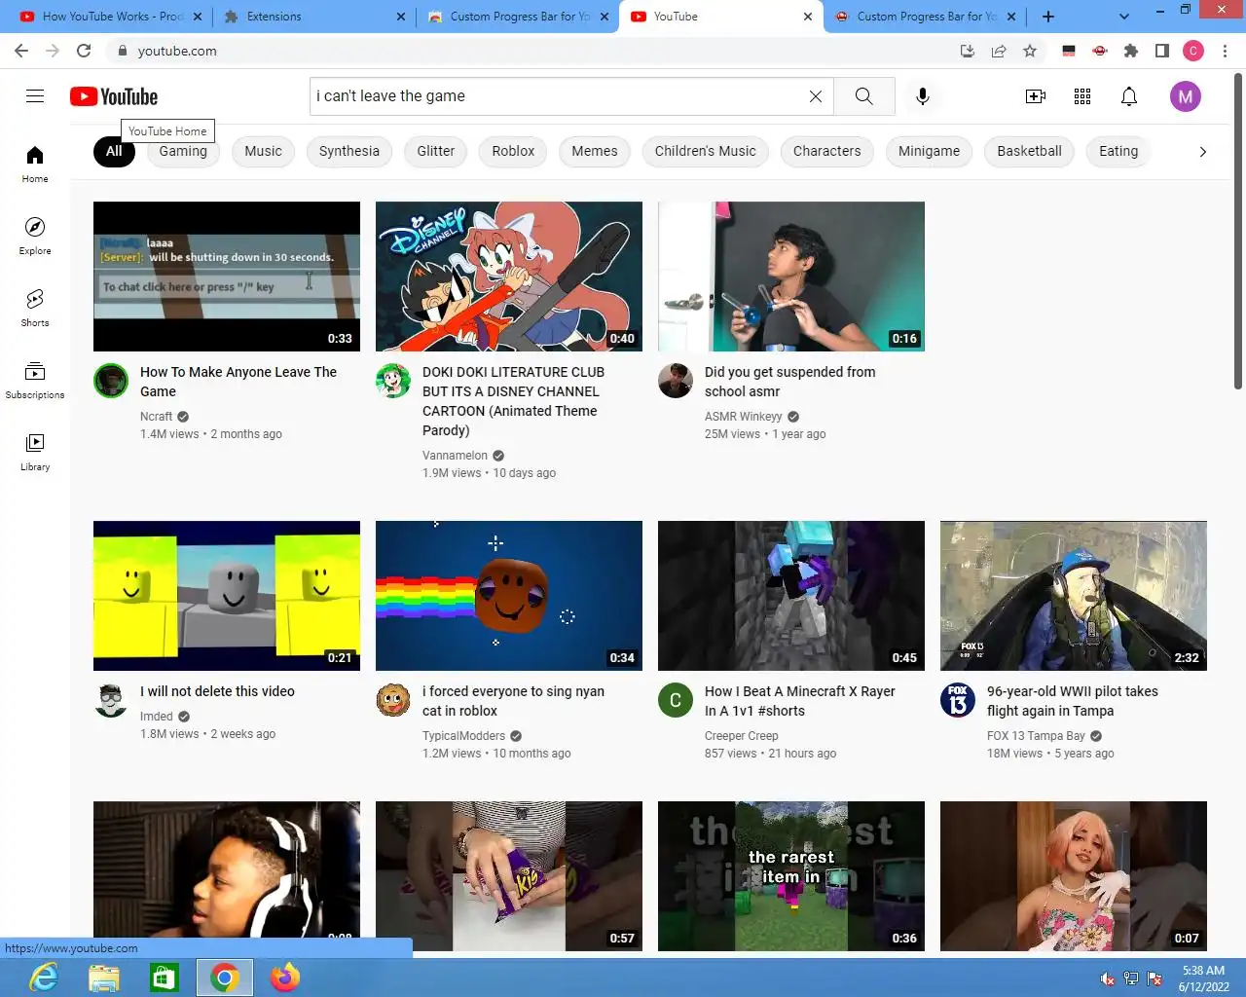This screenshot has width=1246, height=997.
Task: Open Subscriptions in sidebar
Action: tap(35, 380)
